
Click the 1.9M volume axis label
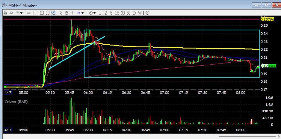click(270, 98)
